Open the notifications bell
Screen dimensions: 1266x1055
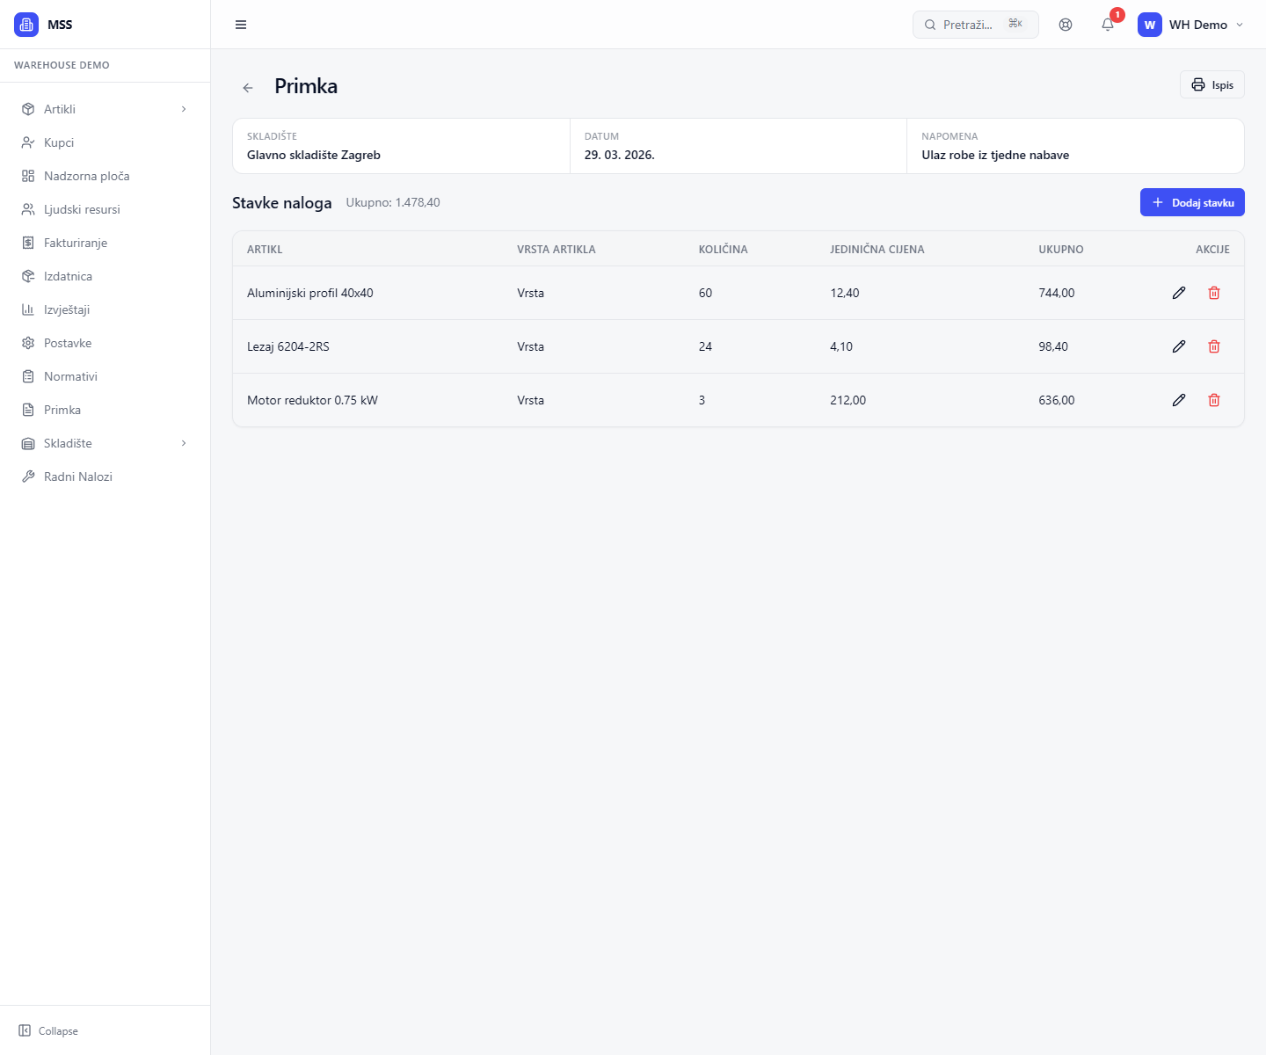tap(1108, 25)
